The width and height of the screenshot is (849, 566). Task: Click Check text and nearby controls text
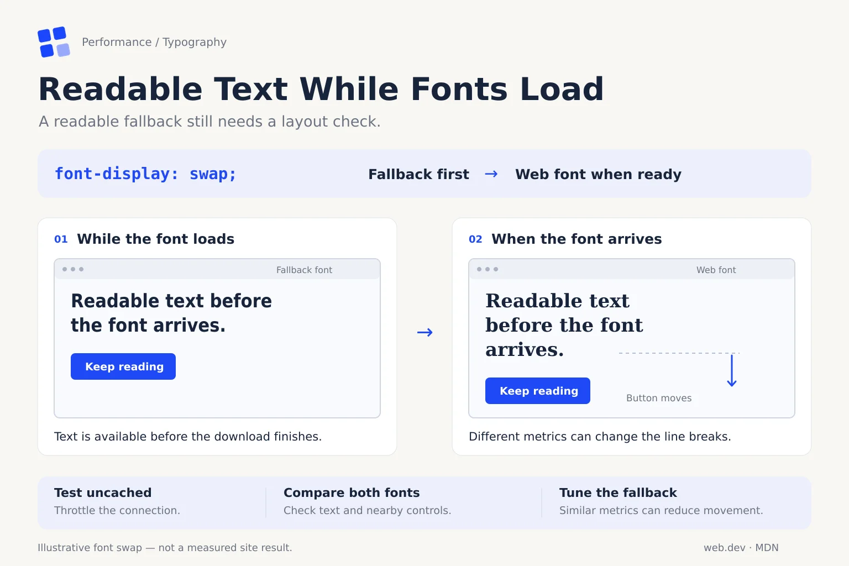(368, 510)
